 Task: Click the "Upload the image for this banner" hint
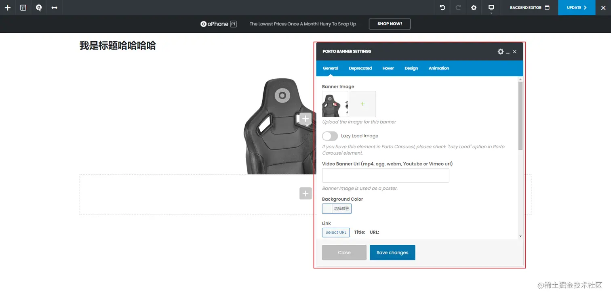pos(359,122)
